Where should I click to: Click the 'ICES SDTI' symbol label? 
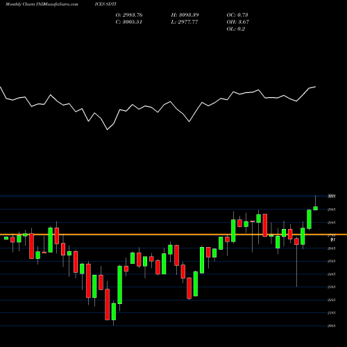[105, 4]
